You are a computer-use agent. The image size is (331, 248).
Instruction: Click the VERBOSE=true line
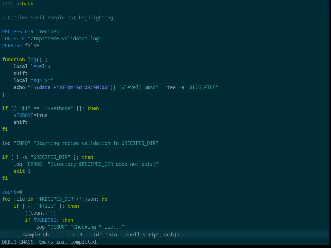[31, 115]
